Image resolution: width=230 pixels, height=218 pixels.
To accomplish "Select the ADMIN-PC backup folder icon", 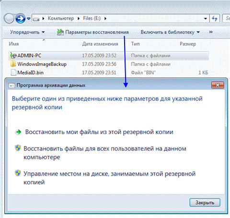I will pyautogui.click(x=13, y=55).
